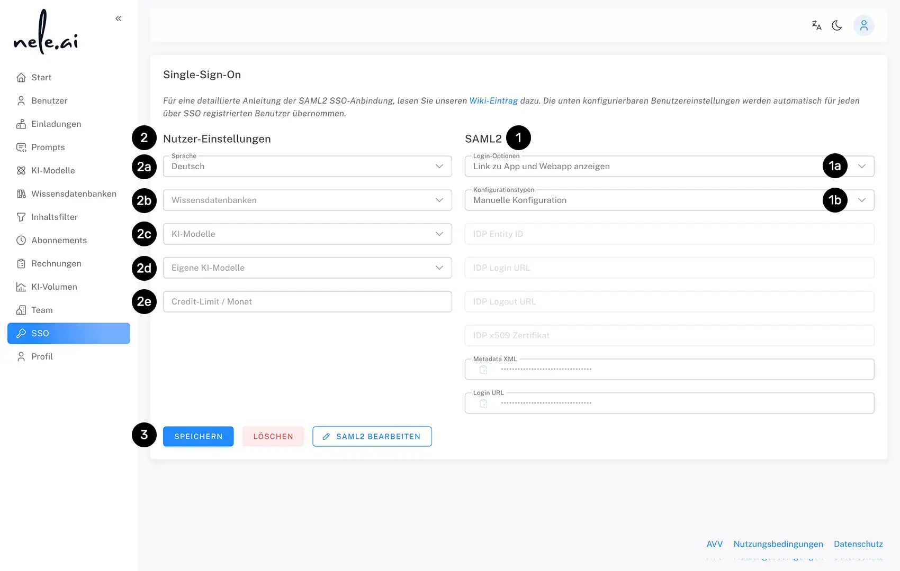This screenshot has width=900, height=571.
Task: Open the KI-Modelle dropdown field
Action: (308, 234)
